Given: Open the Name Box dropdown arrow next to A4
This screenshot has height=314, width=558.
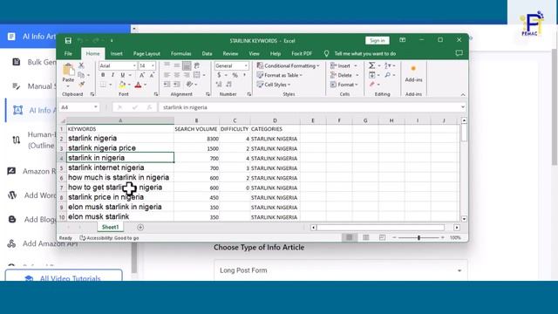Looking at the screenshot, I should click(95, 107).
